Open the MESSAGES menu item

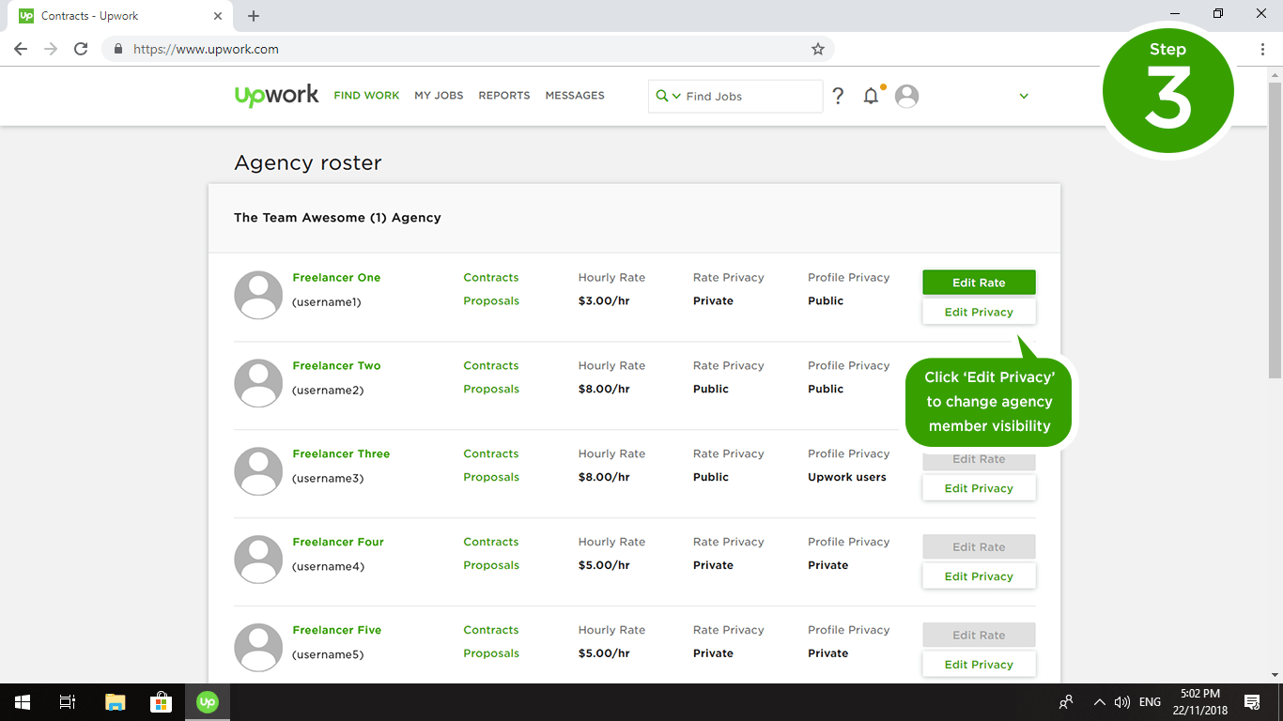[x=574, y=95]
